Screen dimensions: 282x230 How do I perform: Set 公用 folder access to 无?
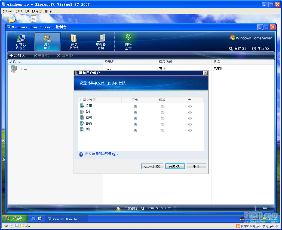point(190,106)
